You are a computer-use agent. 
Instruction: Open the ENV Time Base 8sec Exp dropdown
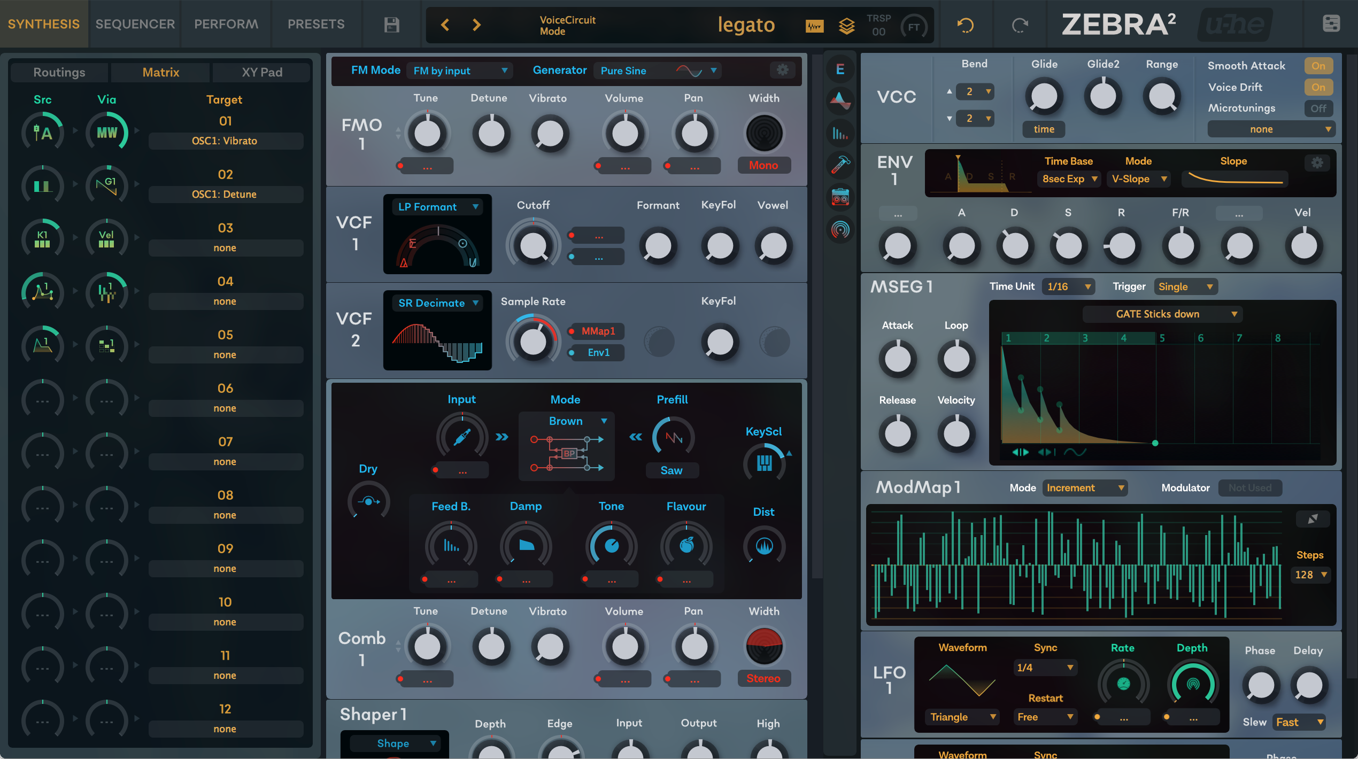click(1069, 179)
